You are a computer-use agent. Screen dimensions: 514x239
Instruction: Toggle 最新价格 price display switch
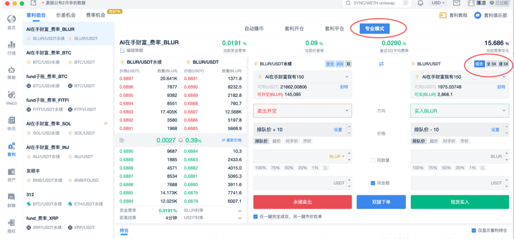click(x=231, y=140)
